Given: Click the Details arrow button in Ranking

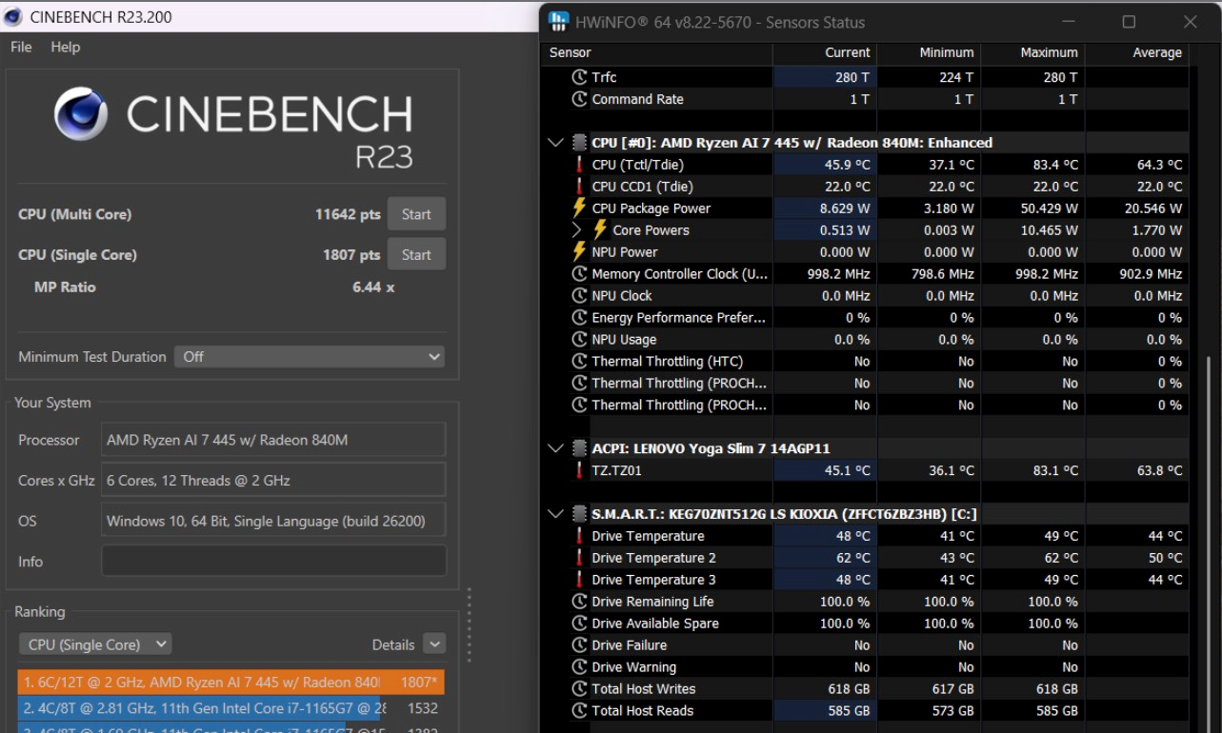Looking at the screenshot, I should pyautogui.click(x=434, y=644).
